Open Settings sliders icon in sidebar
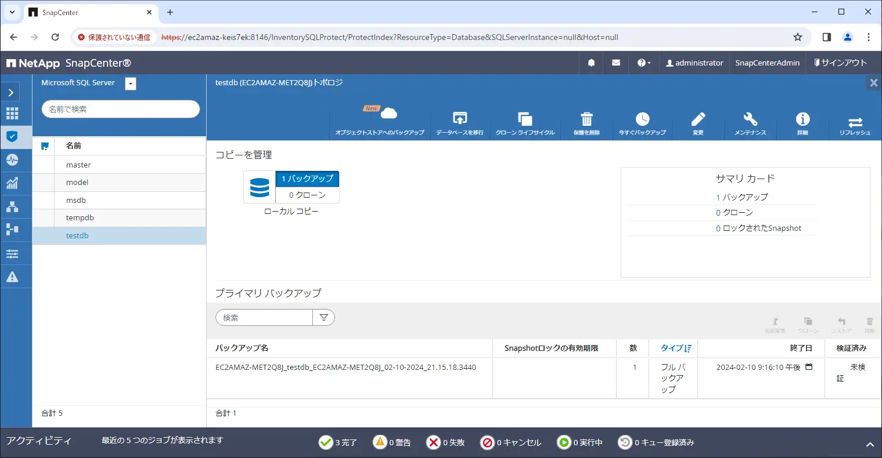The width and height of the screenshot is (882, 458). [12, 253]
